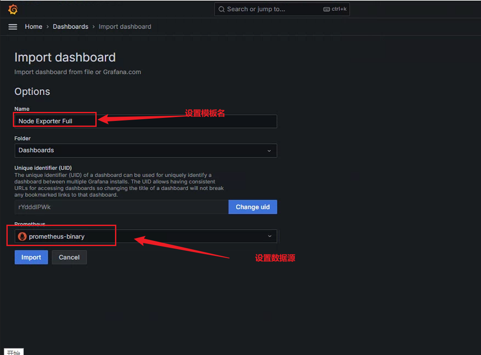481x355 pixels.
Task: Click the Prometheus data source flame icon
Action: click(x=22, y=236)
